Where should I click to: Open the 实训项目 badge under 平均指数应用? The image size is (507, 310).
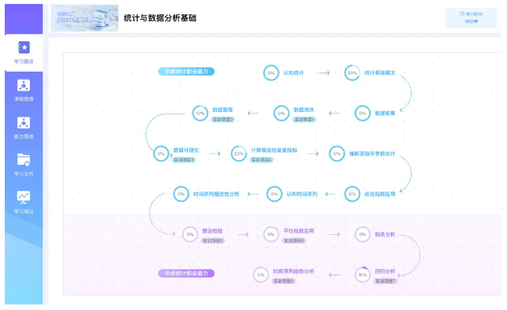294,241
